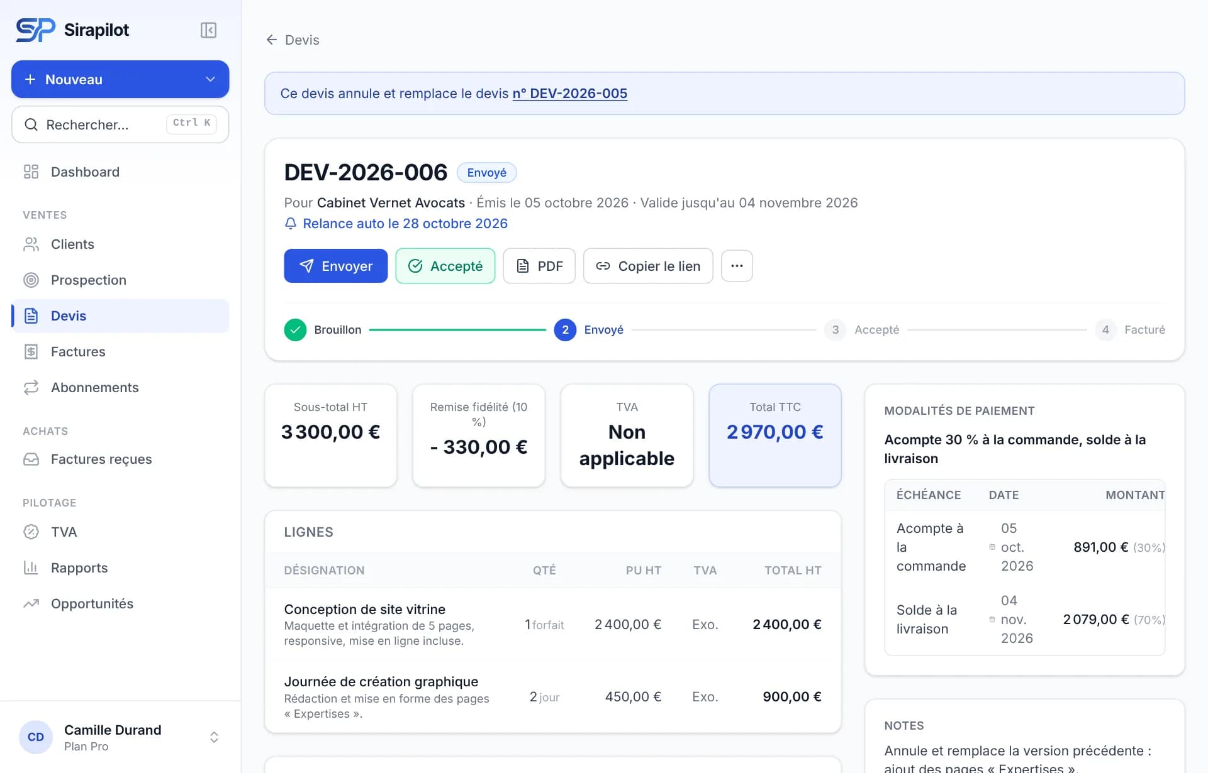Image resolution: width=1208 pixels, height=773 pixels.
Task: Open the TVA pilotage page
Action: pyautogui.click(x=120, y=532)
